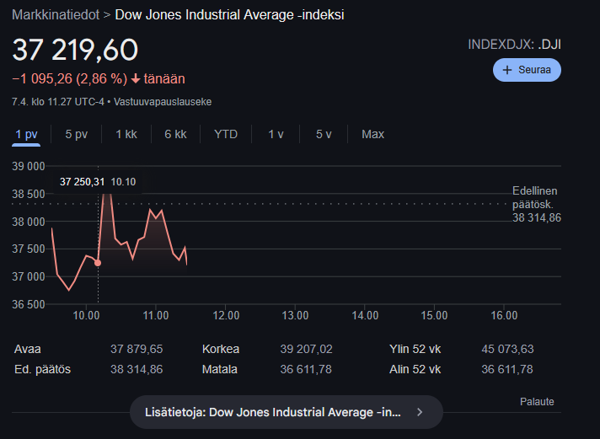Click the 39 000 y-axis label
Screen dimensions: 600x439
pos(29,166)
